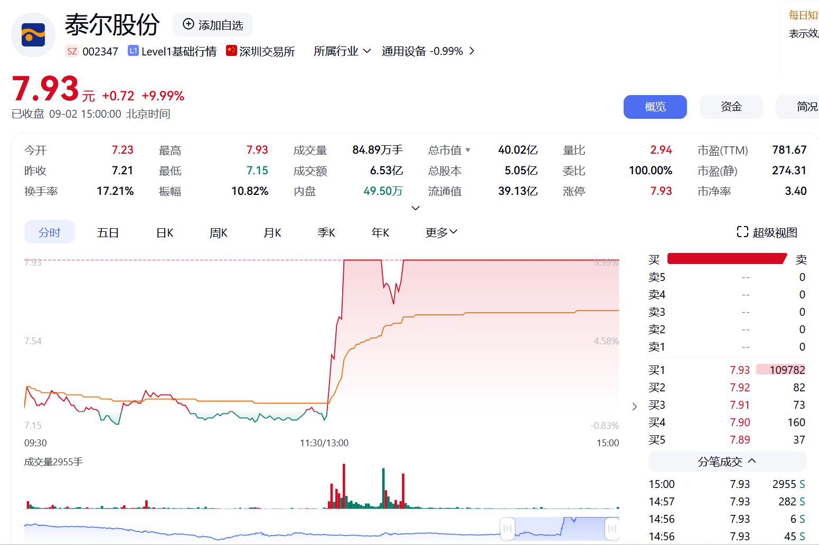This screenshot has width=819, height=545.
Task: Expand the 所属行业 dropdown
Action: coord(342,51)
